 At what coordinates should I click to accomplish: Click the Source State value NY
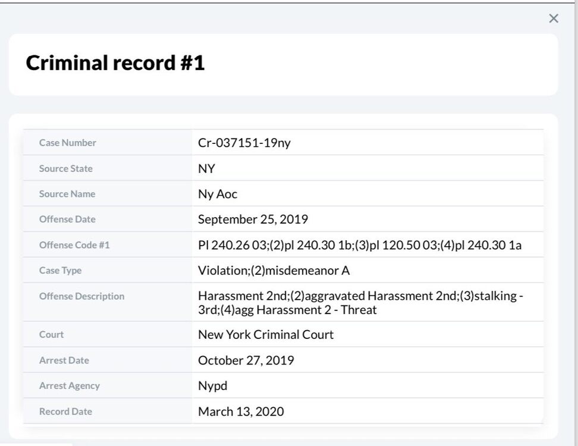[206, 168]
